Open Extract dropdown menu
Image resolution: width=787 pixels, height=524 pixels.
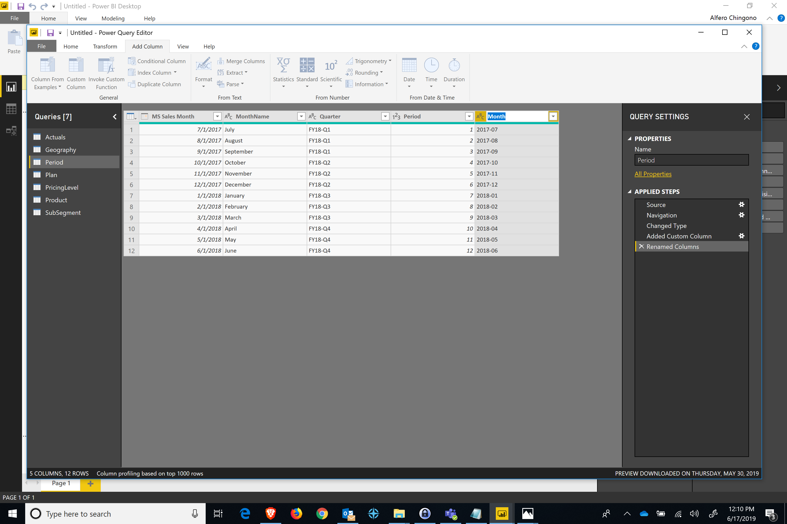coord(232,73)
